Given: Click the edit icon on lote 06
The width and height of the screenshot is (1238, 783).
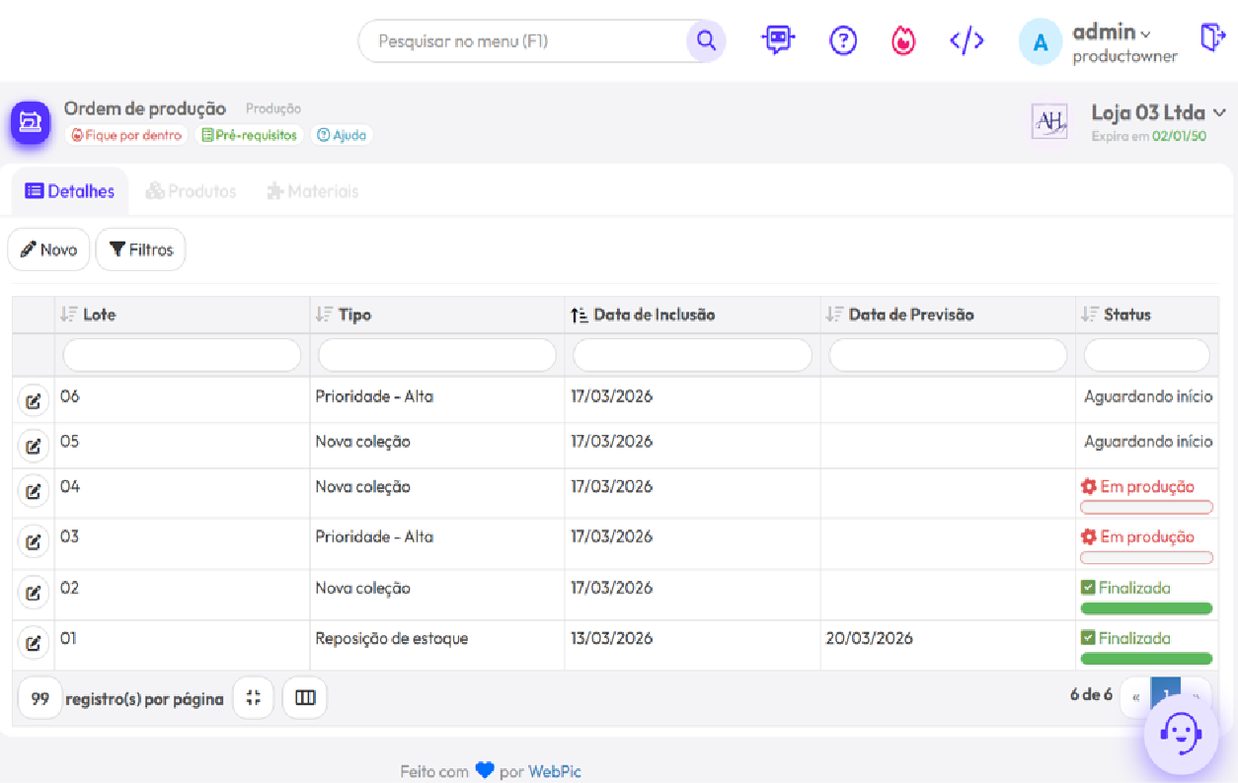Looking at the screenshot, I should (x=34, y=399).
